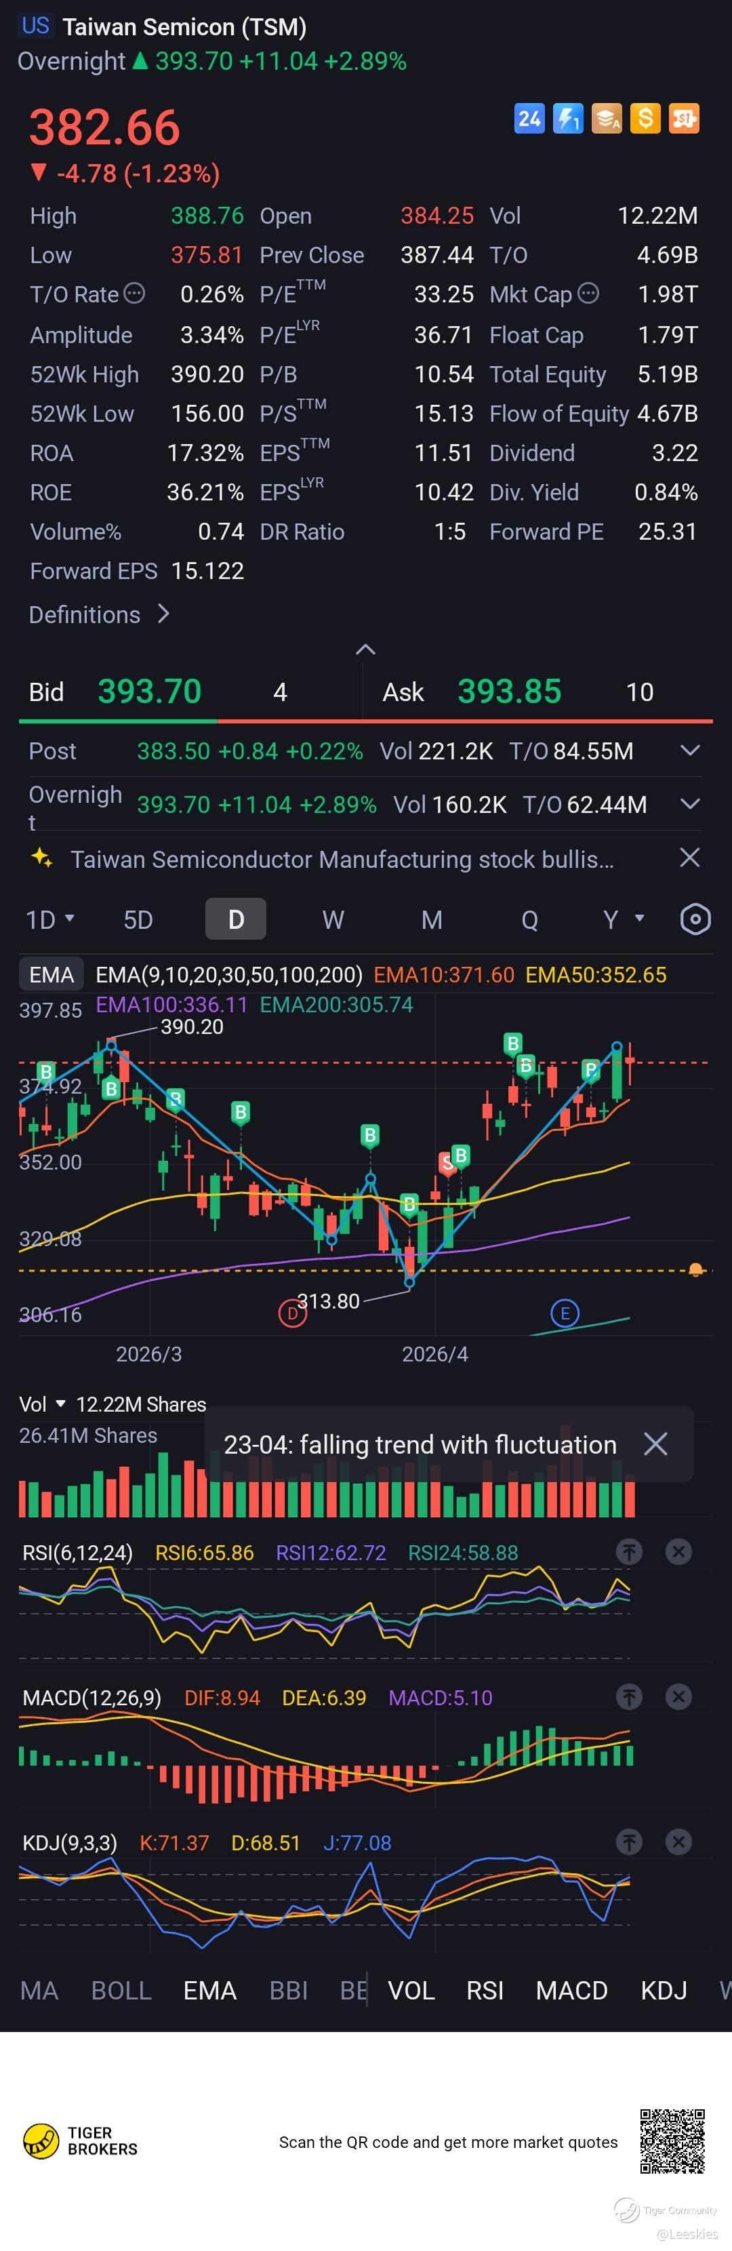
Task: Open T/O Rate info bubble icon
Action: click(134, 294)
